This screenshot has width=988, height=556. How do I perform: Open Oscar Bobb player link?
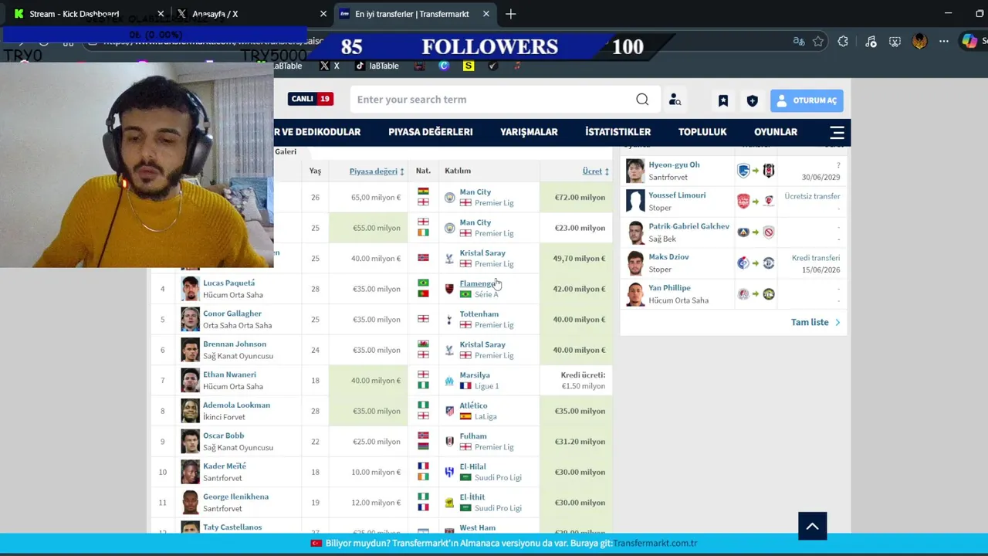tap(223, 436)
